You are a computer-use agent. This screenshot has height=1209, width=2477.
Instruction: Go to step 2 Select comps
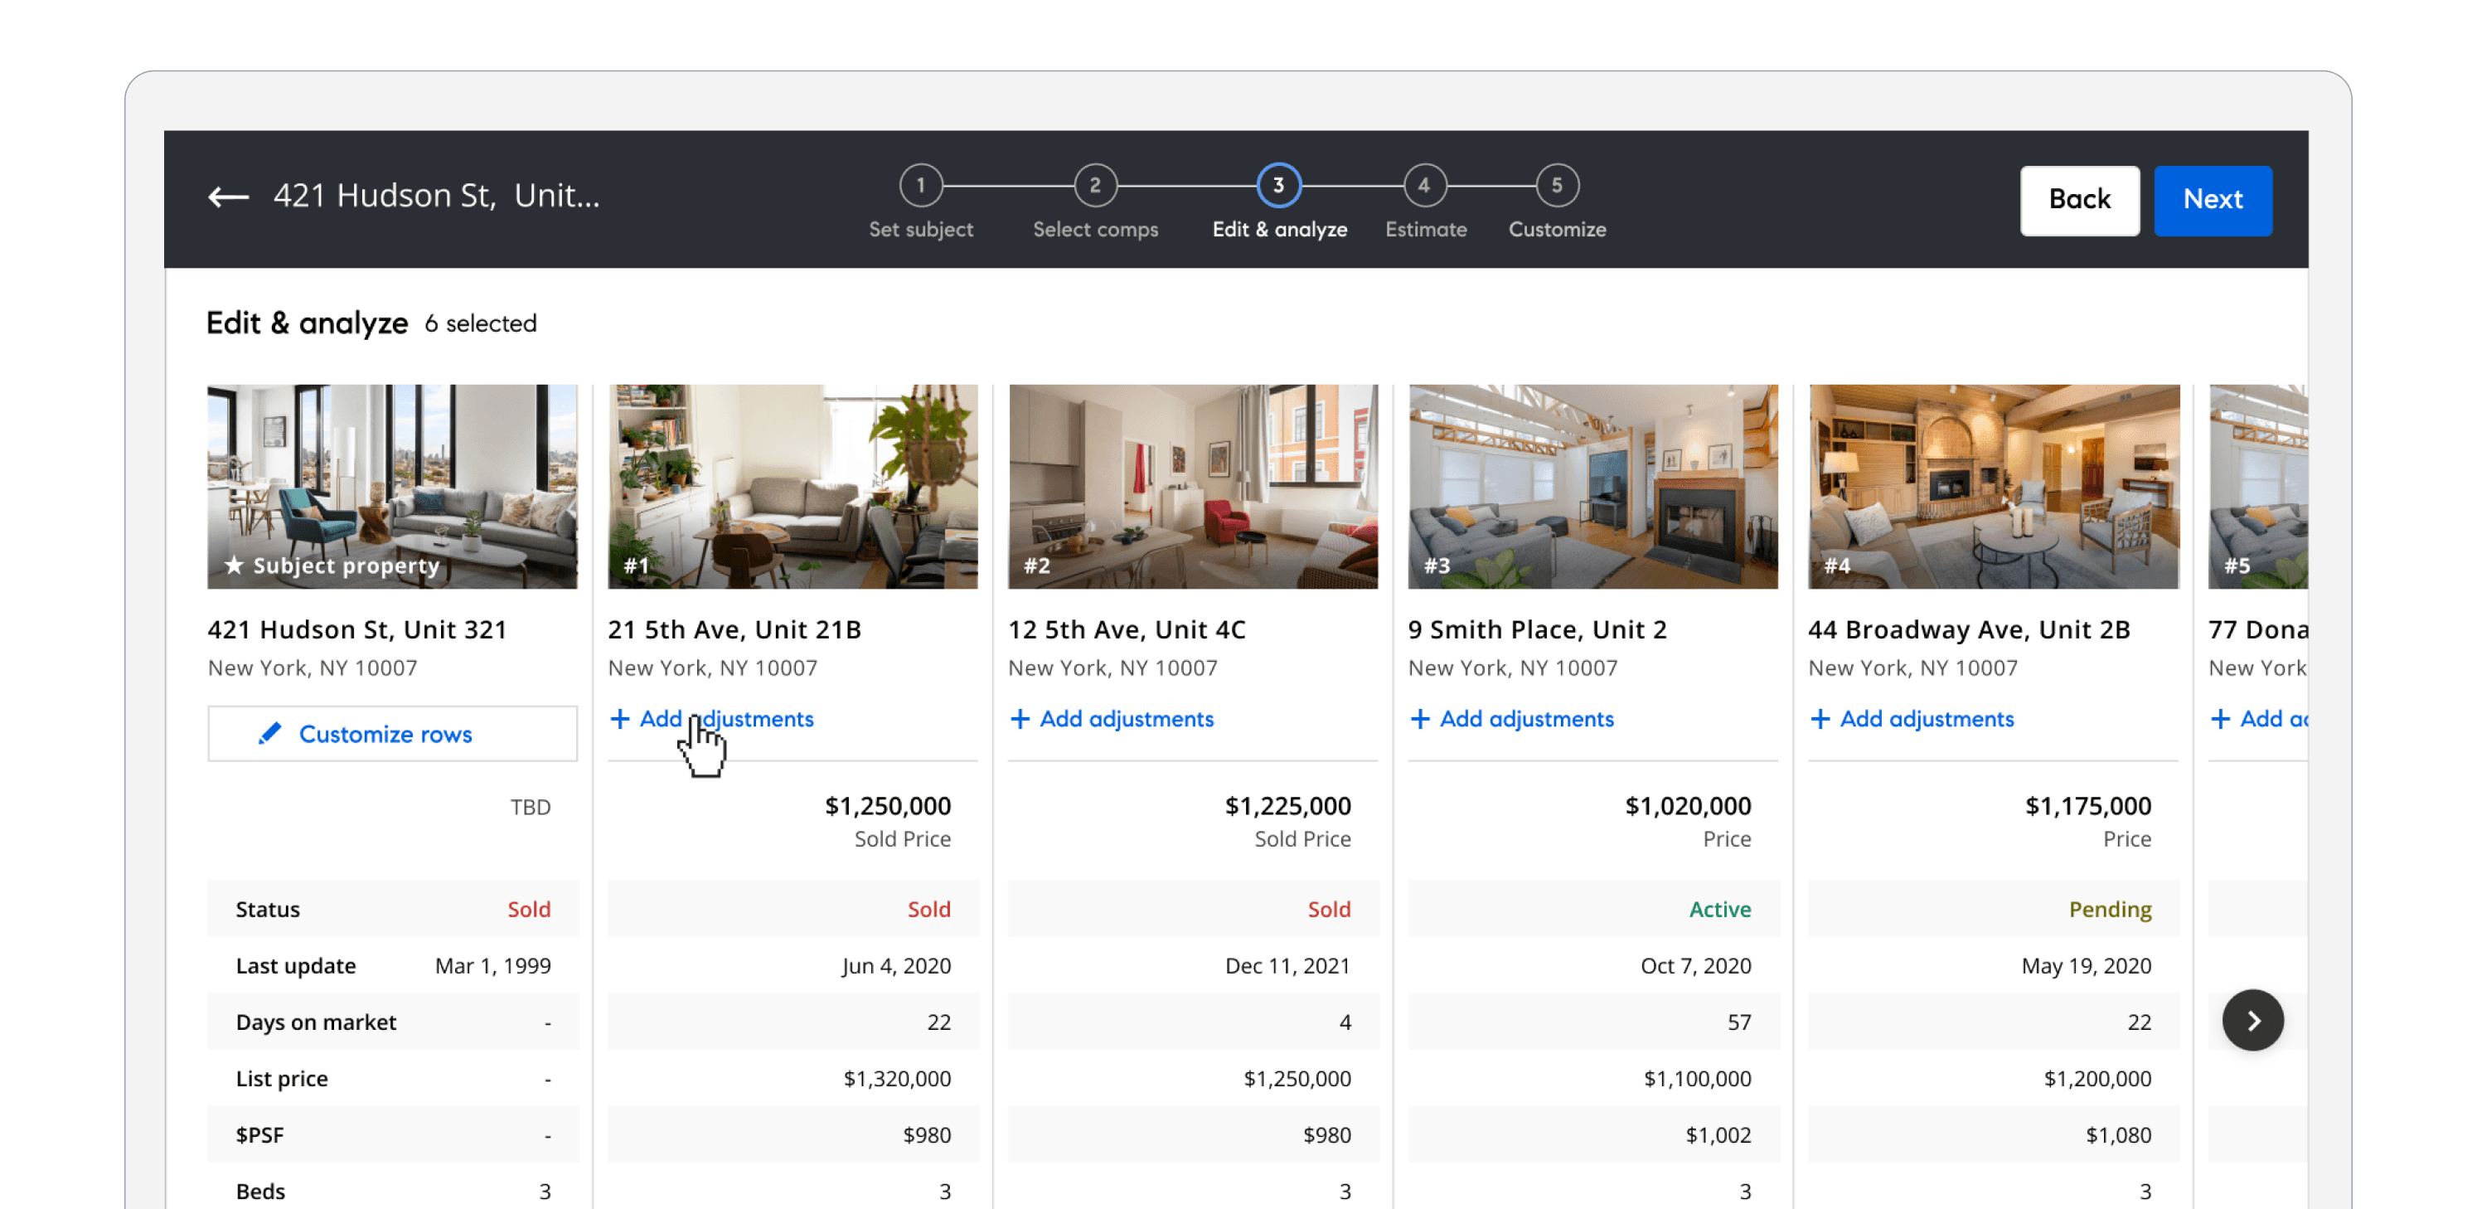pos(1094,186)
